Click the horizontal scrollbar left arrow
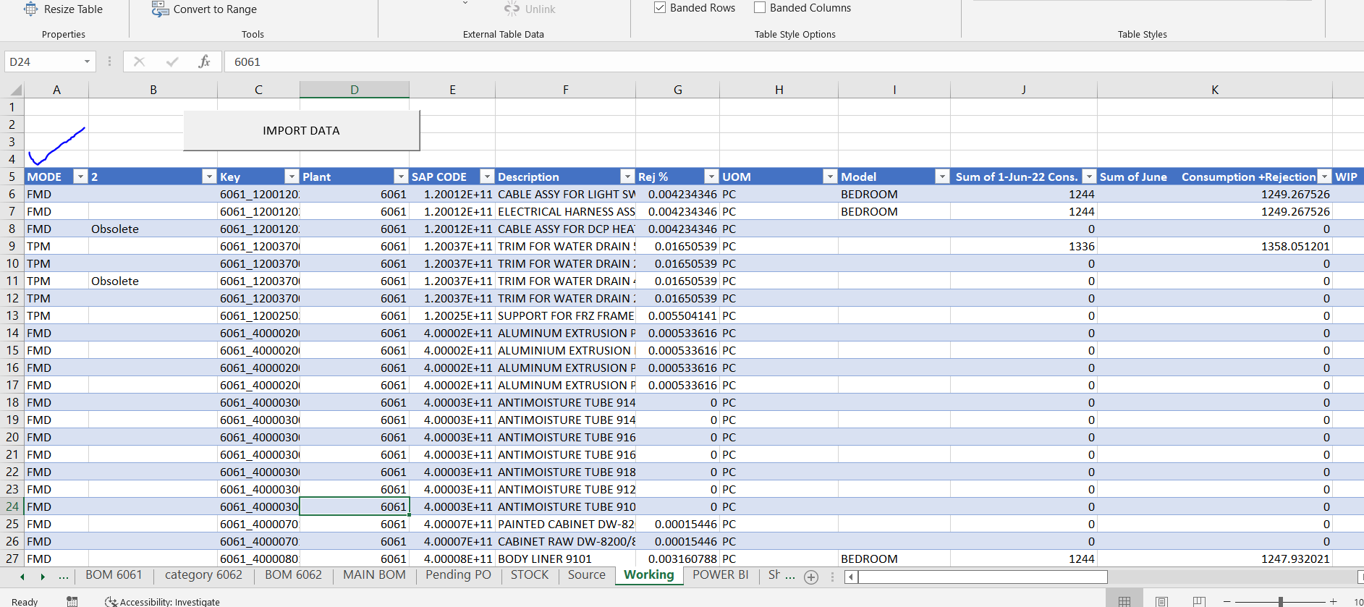 (851, 577)
